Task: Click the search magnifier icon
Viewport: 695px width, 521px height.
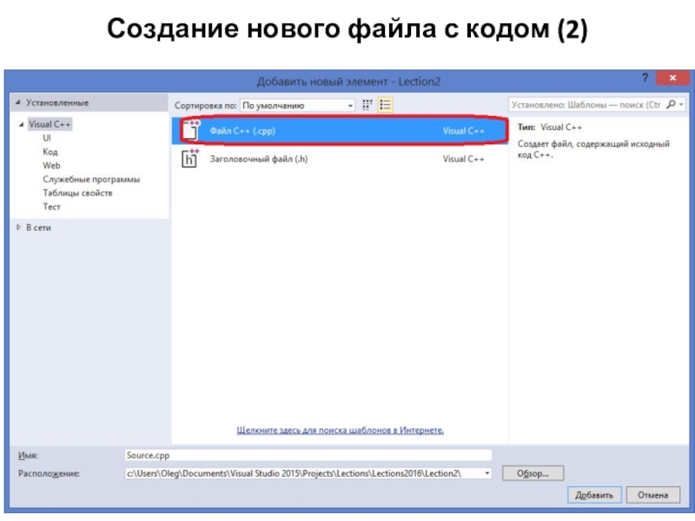Action: pyautogui.click(x=671, y=104)
